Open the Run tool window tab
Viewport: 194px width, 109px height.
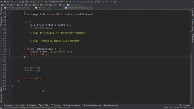20,105
